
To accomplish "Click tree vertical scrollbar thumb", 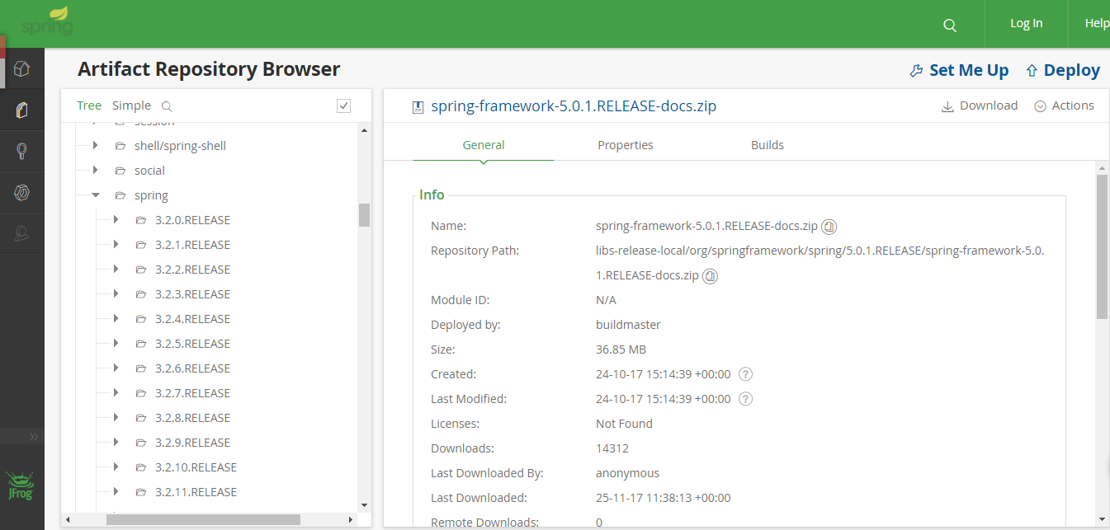I will [364, 214].
